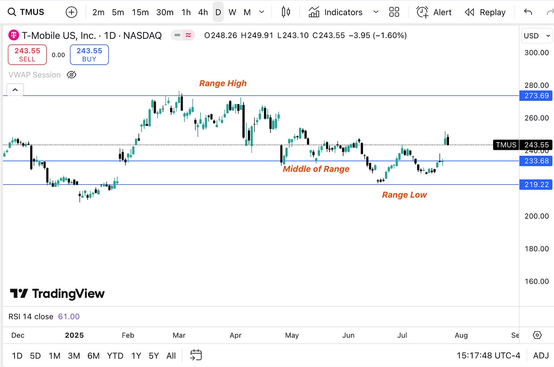Screen dimensions: 554x367
Task: Open layout setup grid icon
Action: (x=394, y=12)
